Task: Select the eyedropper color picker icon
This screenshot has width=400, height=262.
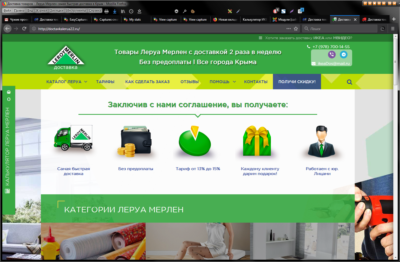Action: [238, 11]
